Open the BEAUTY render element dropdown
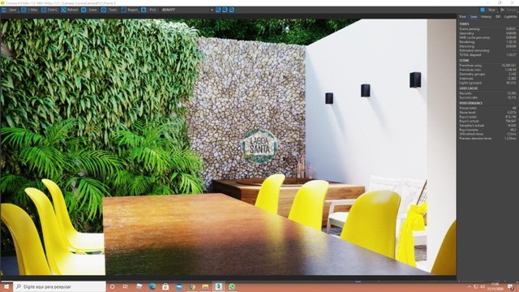 (187, 10)
